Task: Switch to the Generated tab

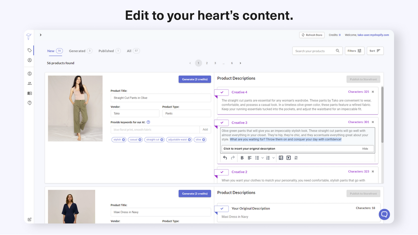Action: click(77, 51)
